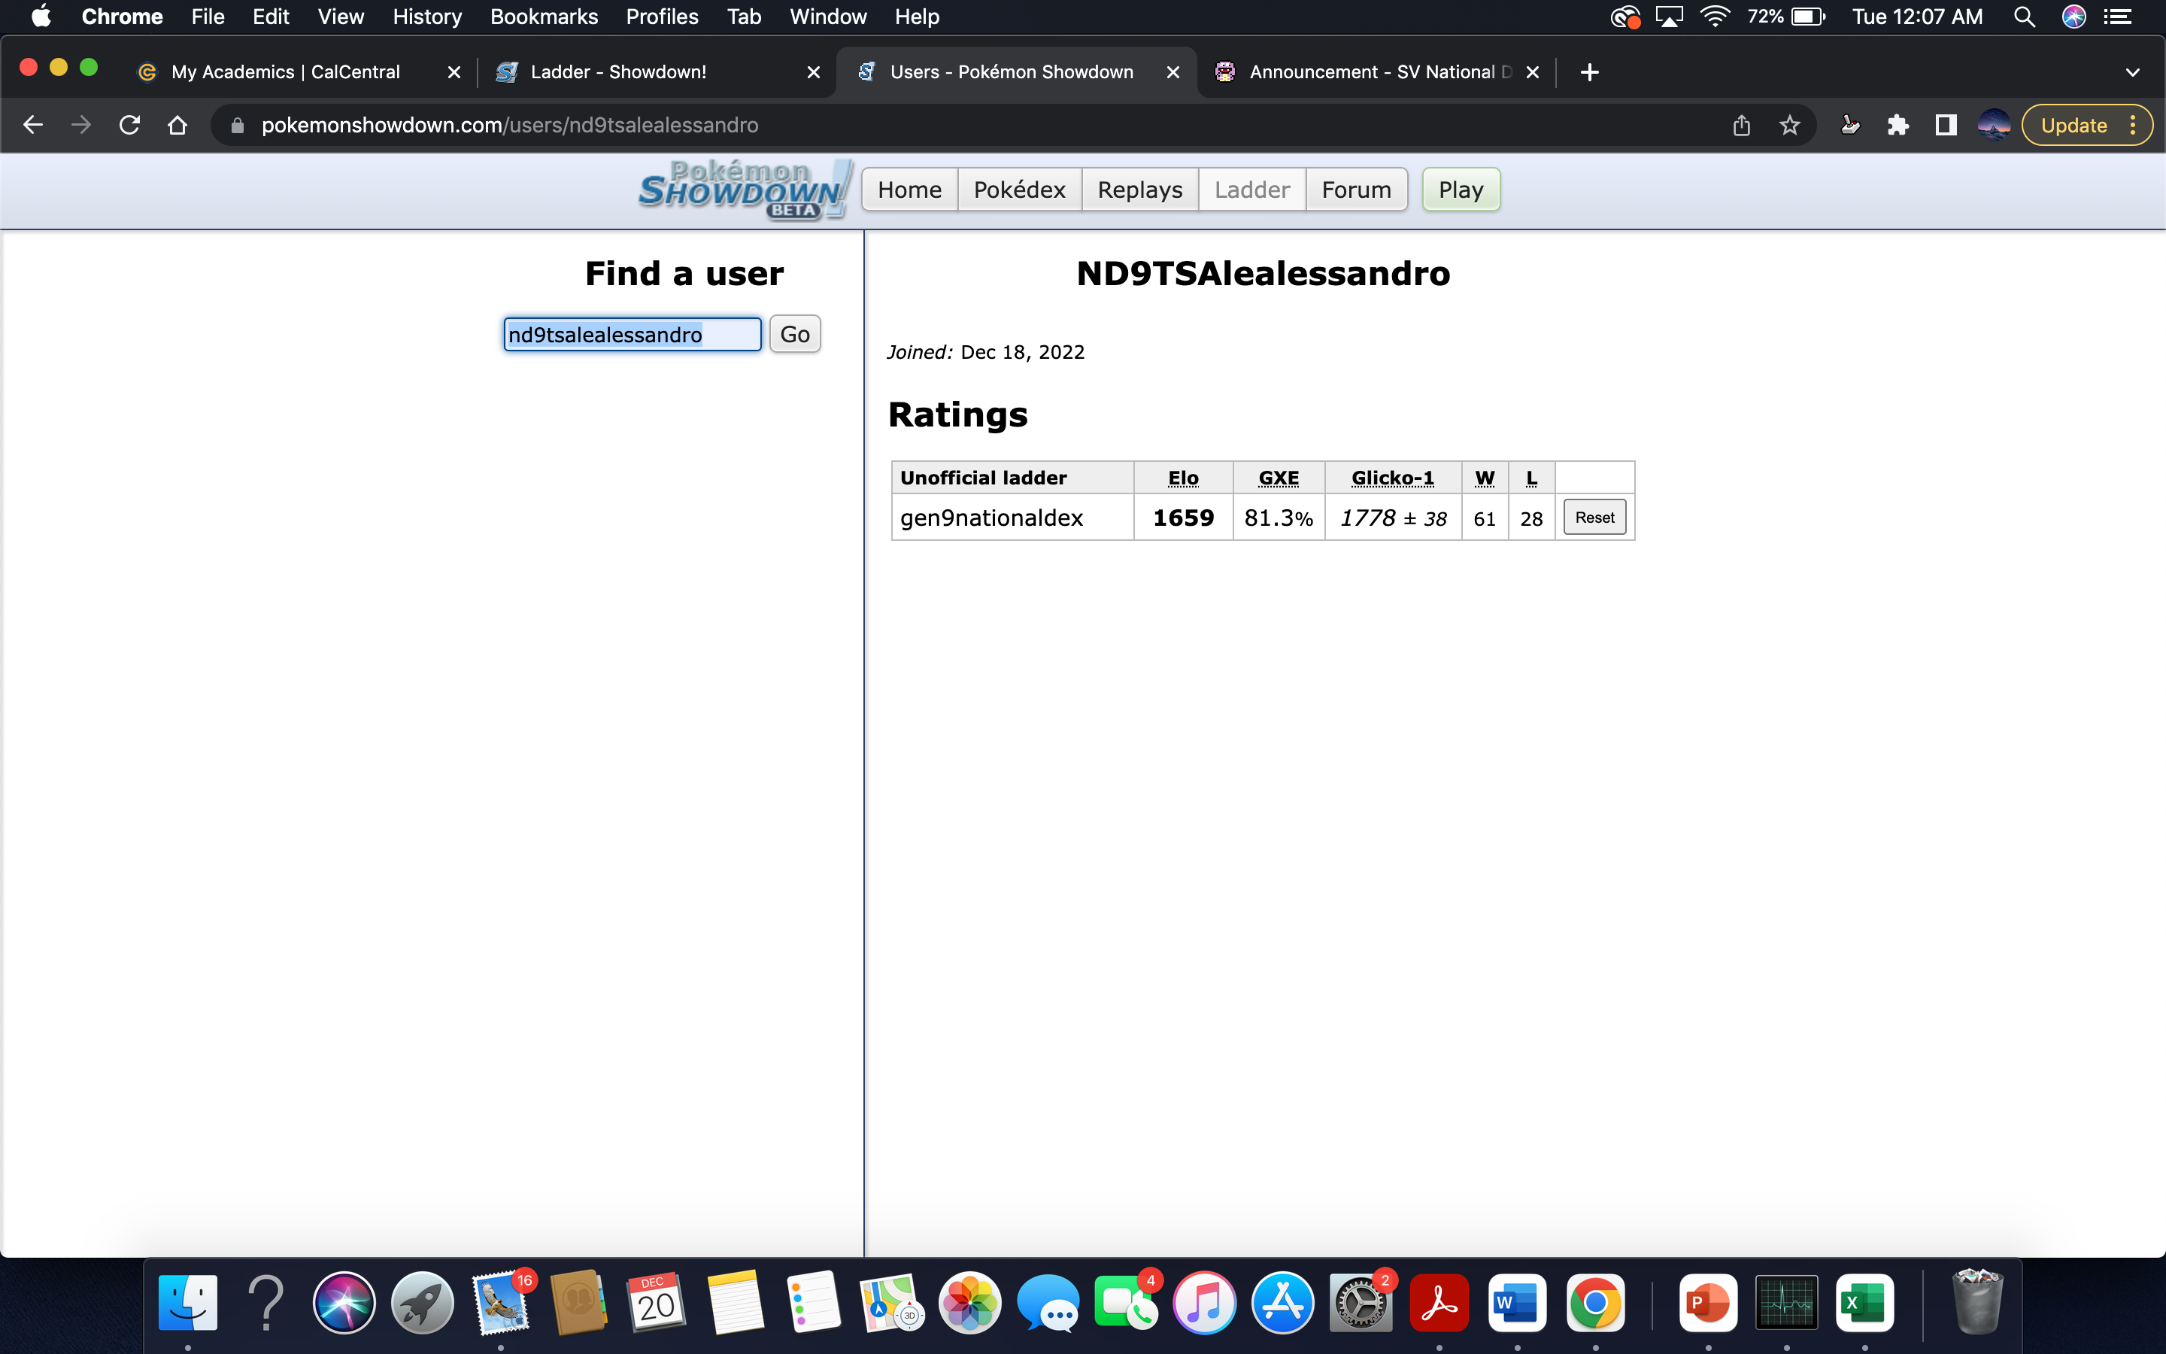Click the Elo column header
Viewport: 2166px width, 1354px height.
tap(1183, 478)
